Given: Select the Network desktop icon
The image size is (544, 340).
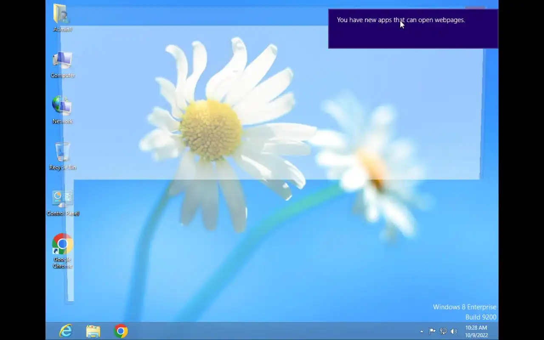Looking at the screenshot, I should coord(62,110).
